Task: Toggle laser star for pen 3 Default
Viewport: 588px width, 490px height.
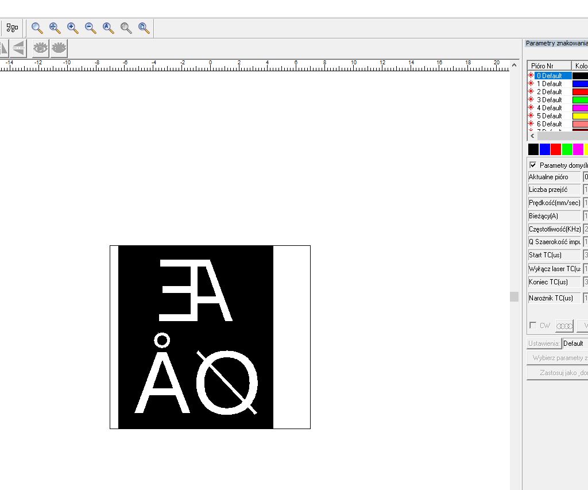Action: [531, 99]
